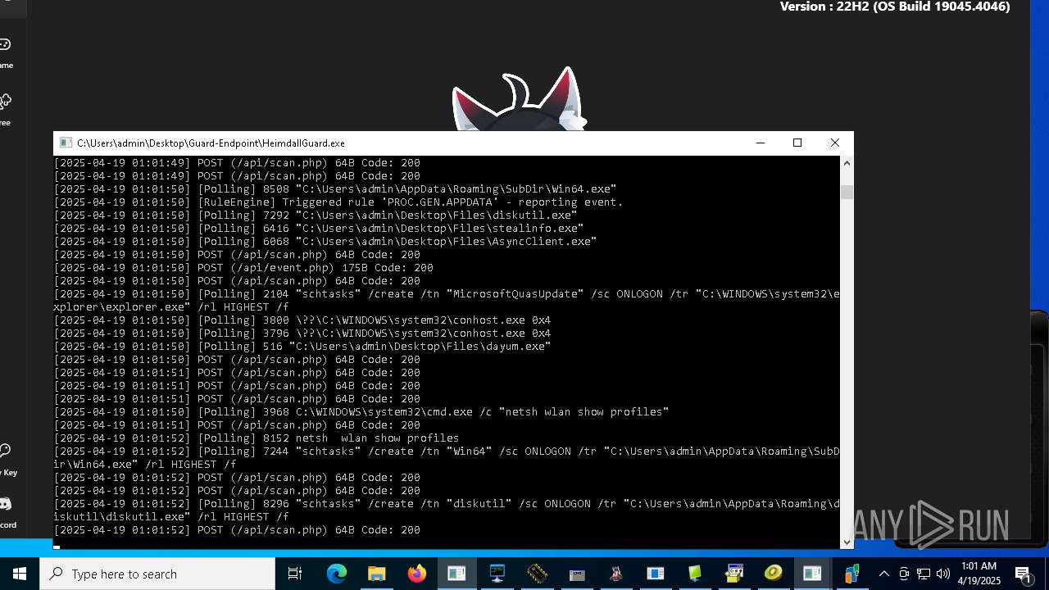Open the colorful blocks icon near the system tray
Image resolution: width=1049 pixels, height=590 pixels.
[x=852, y=574]
